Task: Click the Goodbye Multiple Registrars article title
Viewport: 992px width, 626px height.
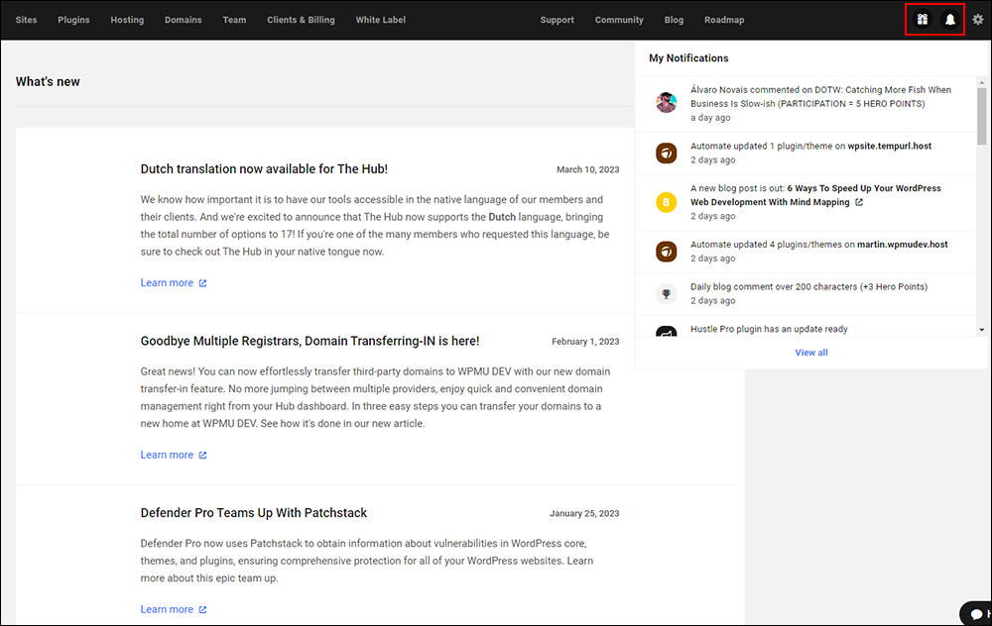Action: pos(310,341)
